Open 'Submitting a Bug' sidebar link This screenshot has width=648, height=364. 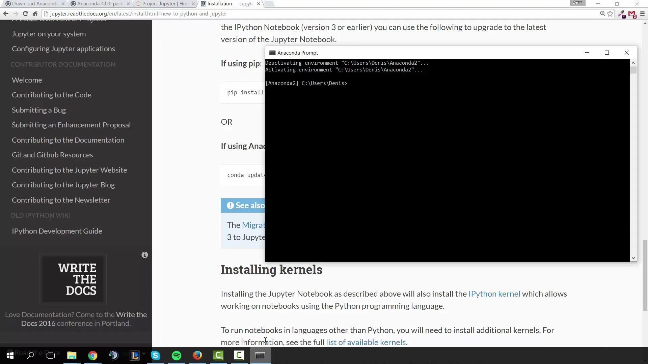tap(39, 110)
